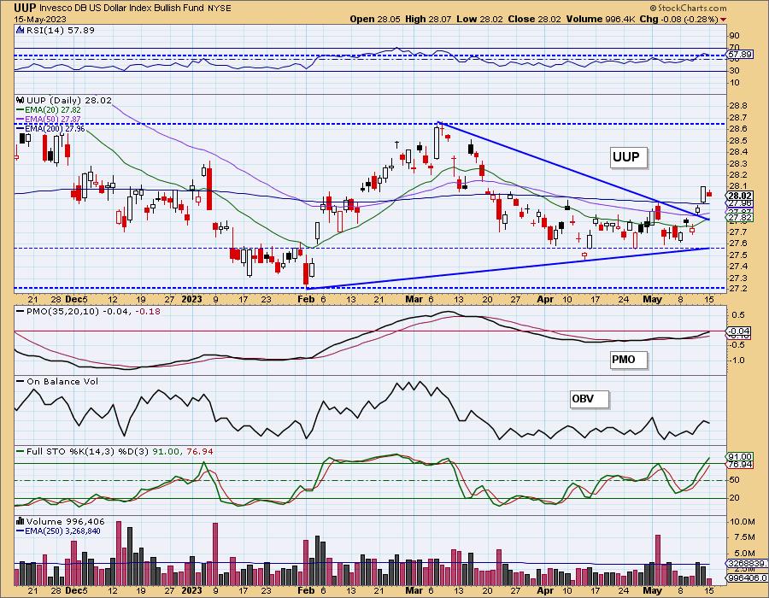Click the 28.7 price axis label
Screen dimensions: 769x598
(737, 117)
